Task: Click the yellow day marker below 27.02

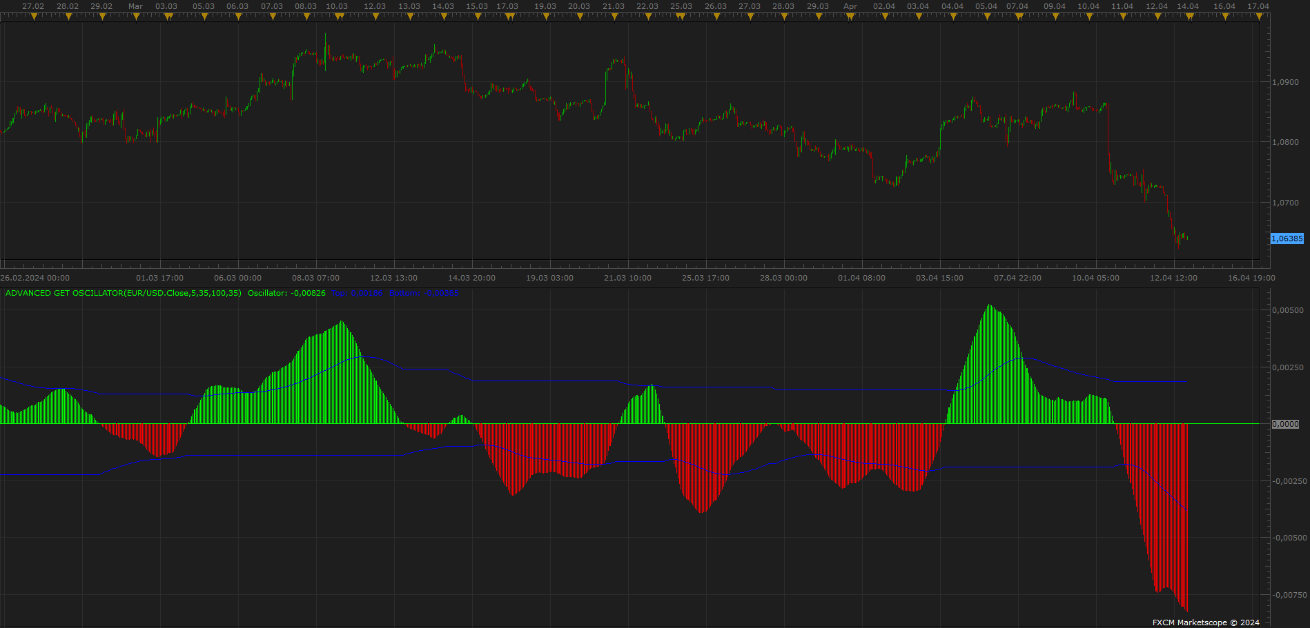Action: point(34,17)
